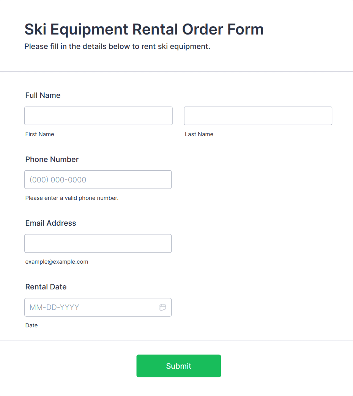
Task: Click the First Name input field
Action: 98,116
